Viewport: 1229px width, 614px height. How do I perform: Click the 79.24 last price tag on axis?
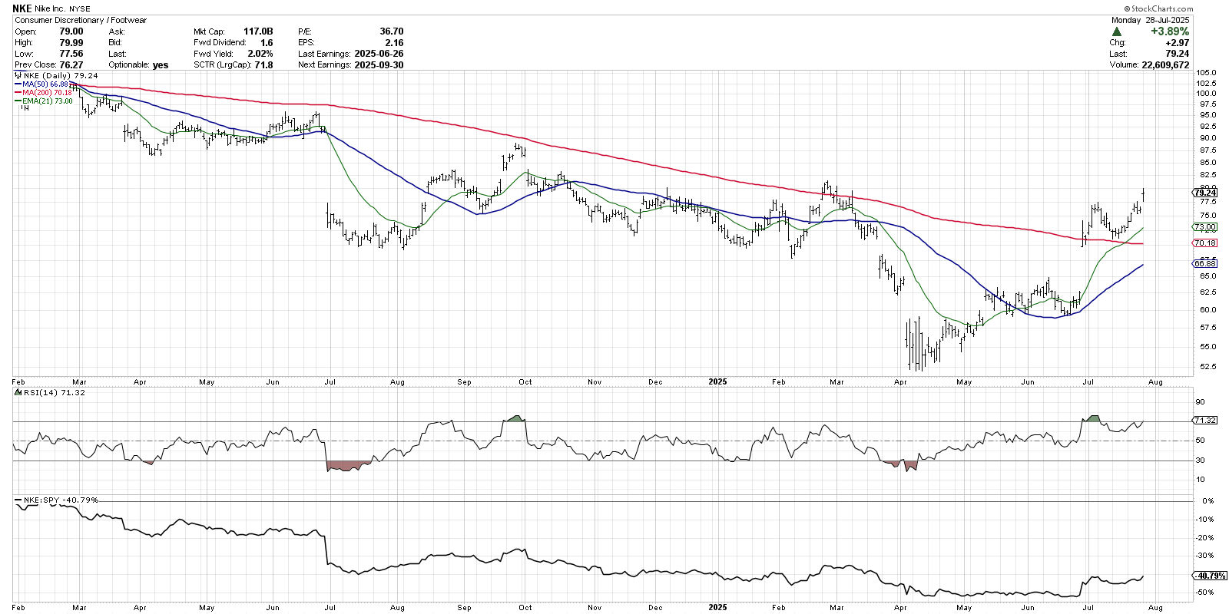click(1205, 193)
